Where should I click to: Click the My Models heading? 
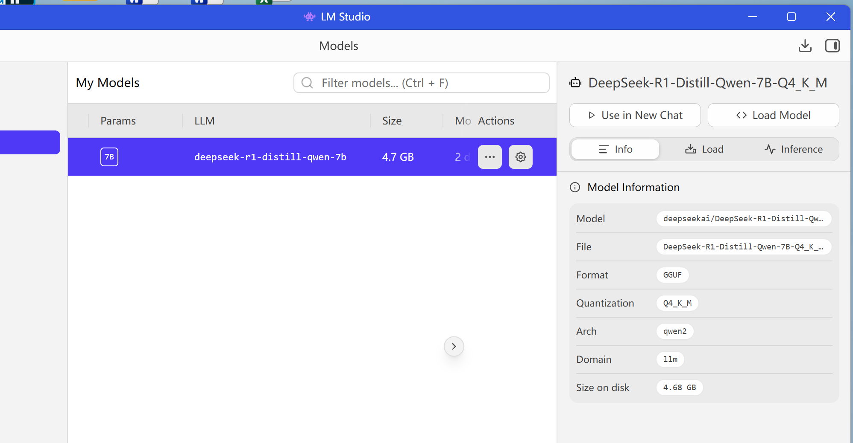pos(108,83)
